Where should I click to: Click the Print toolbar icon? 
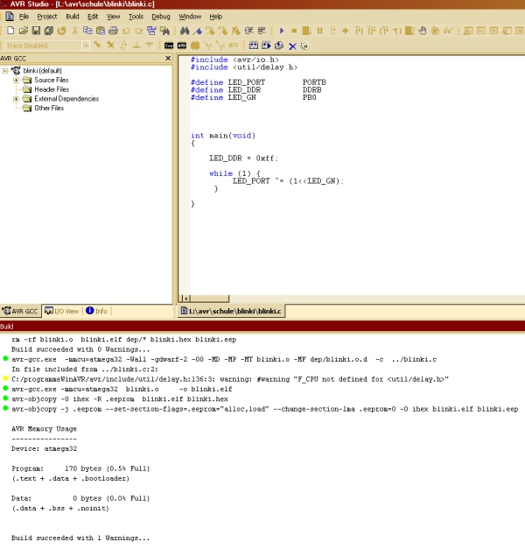pyautogui.click(x=113, y=31)
